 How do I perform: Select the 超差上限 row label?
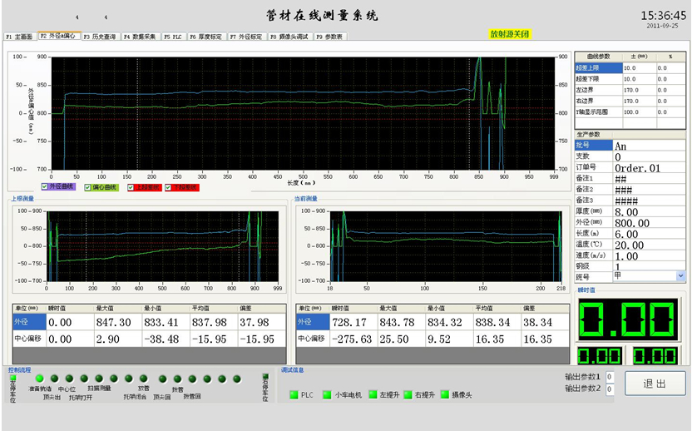click(599, 68)
